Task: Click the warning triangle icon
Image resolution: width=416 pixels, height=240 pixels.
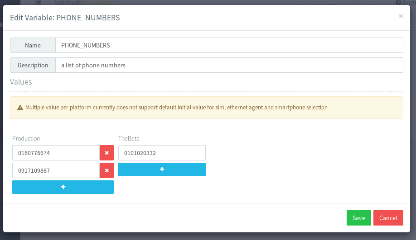Action: coord(20,108)
